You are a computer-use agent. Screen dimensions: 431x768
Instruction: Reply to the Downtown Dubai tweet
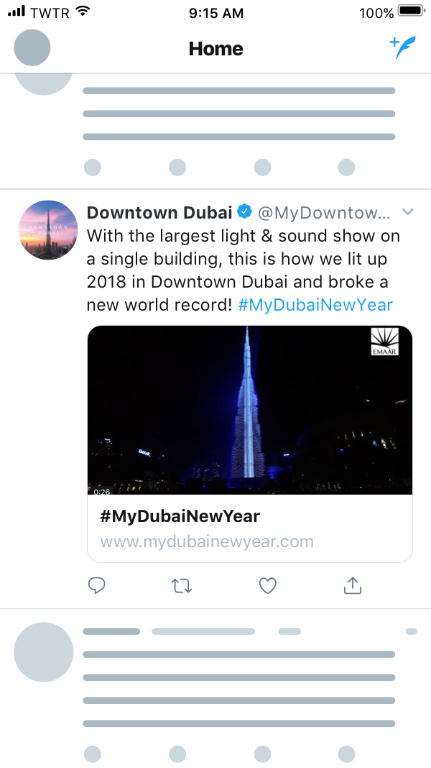pyautogui.click(x=97, y=586)
